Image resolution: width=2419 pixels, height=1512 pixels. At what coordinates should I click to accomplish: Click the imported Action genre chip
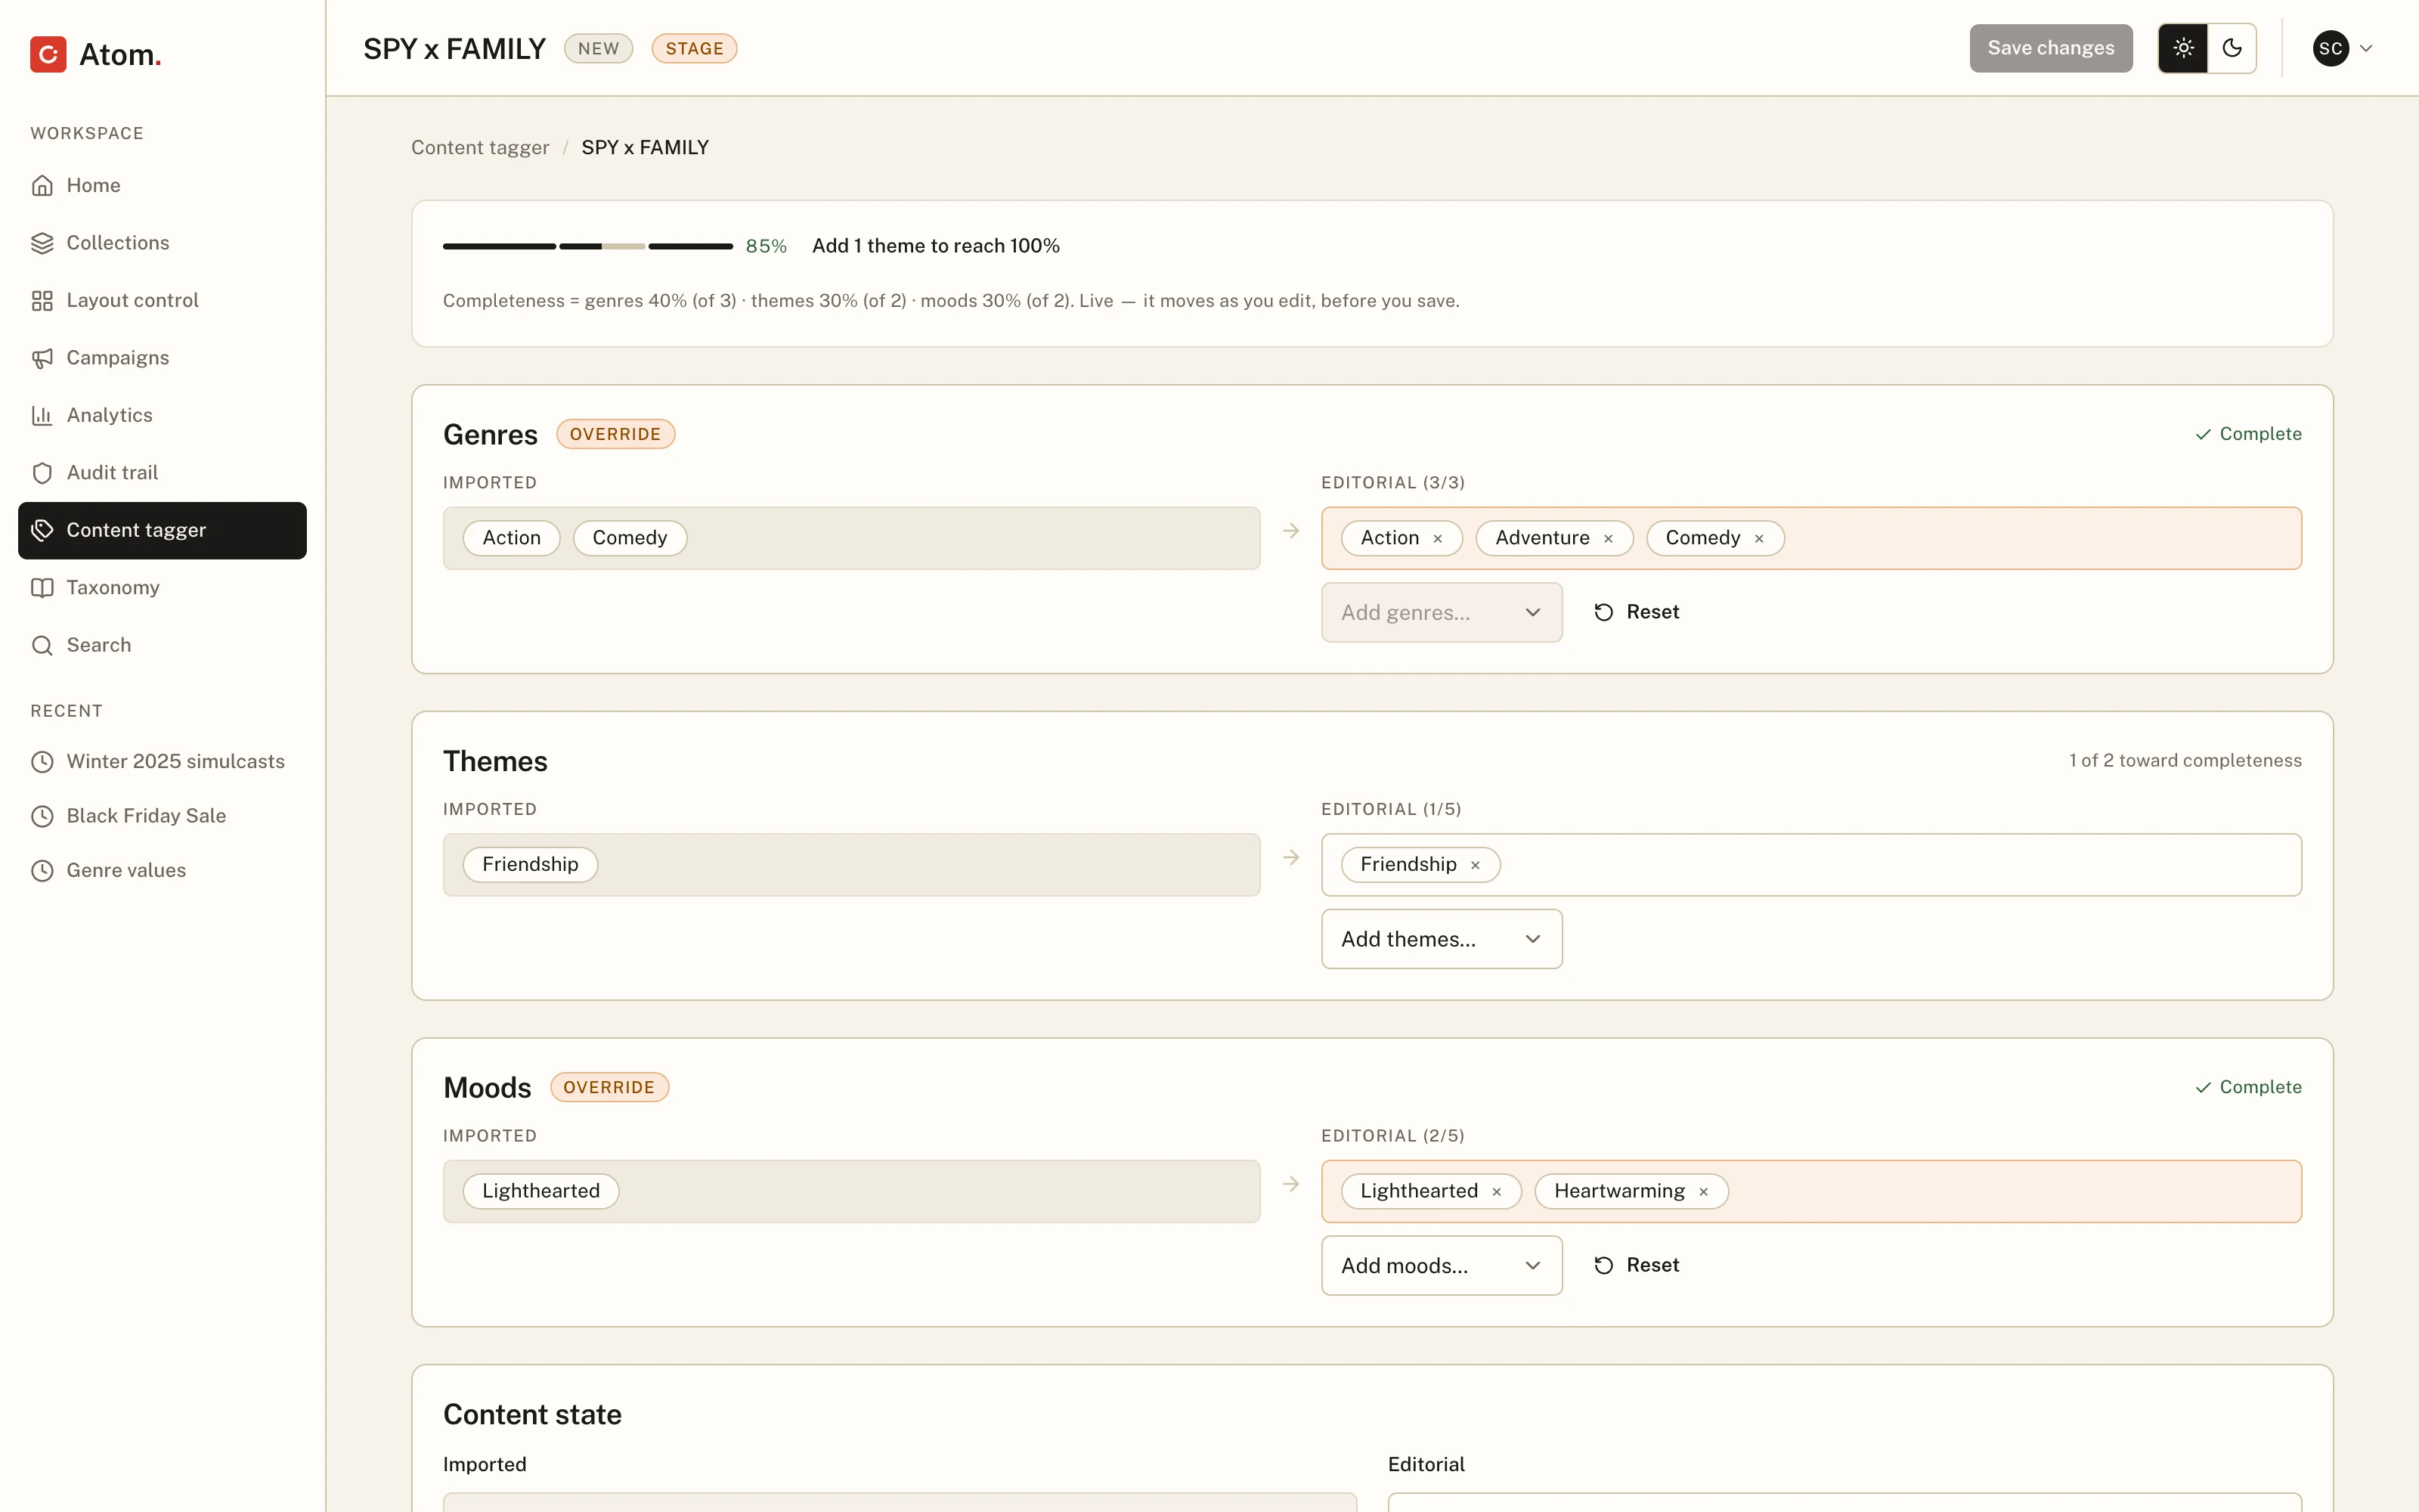511,538
